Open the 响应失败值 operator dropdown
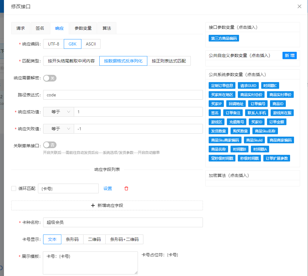The height and width of the screenshot is (276, 308). pos(59,129)
